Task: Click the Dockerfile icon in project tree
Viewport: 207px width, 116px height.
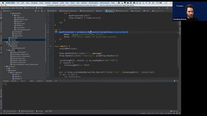Action: 9,38
